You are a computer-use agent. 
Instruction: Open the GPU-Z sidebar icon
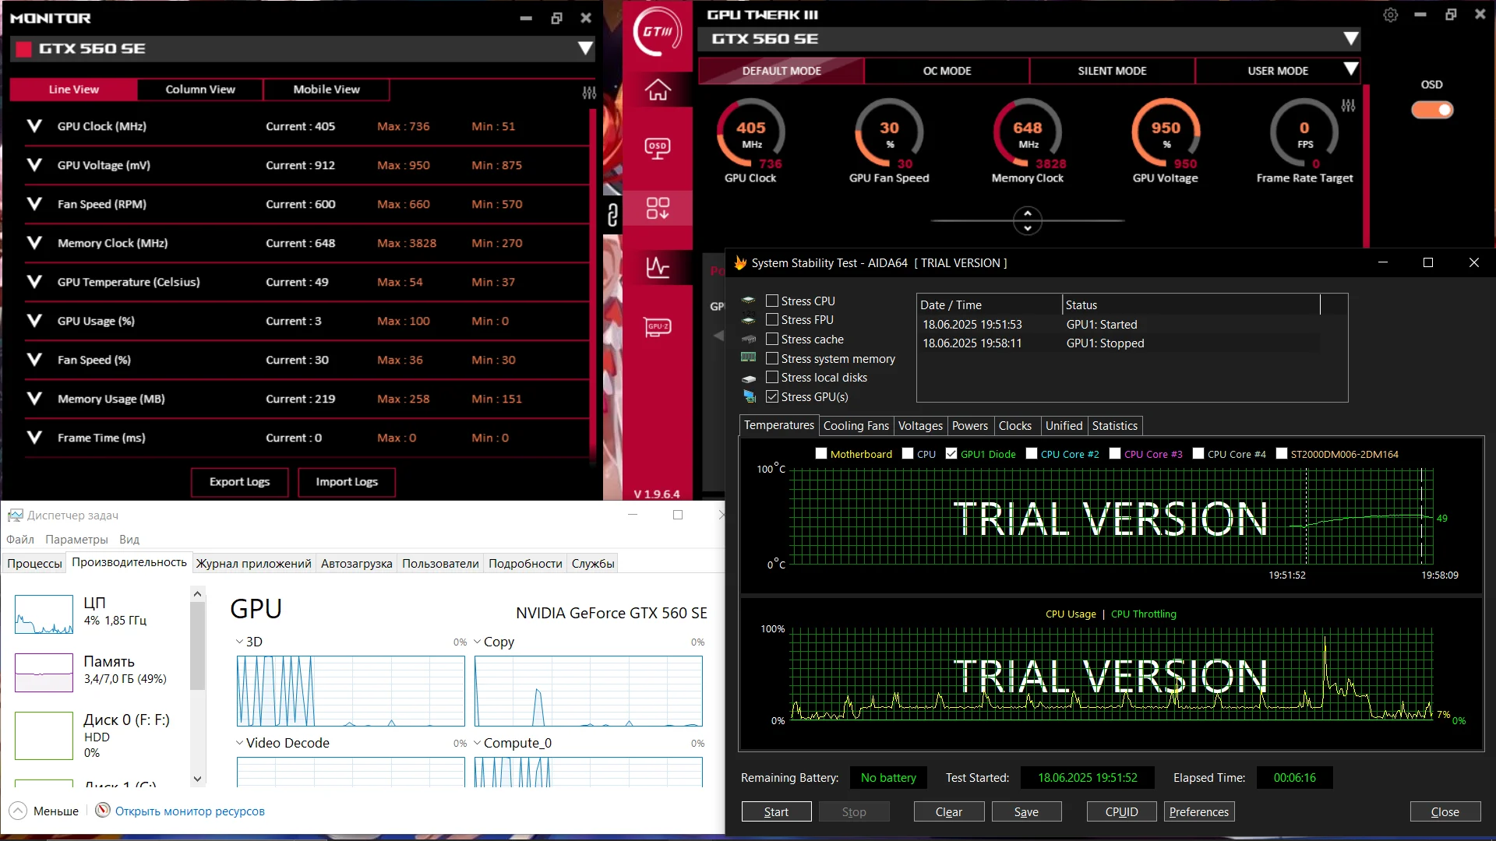click(658, 326)
